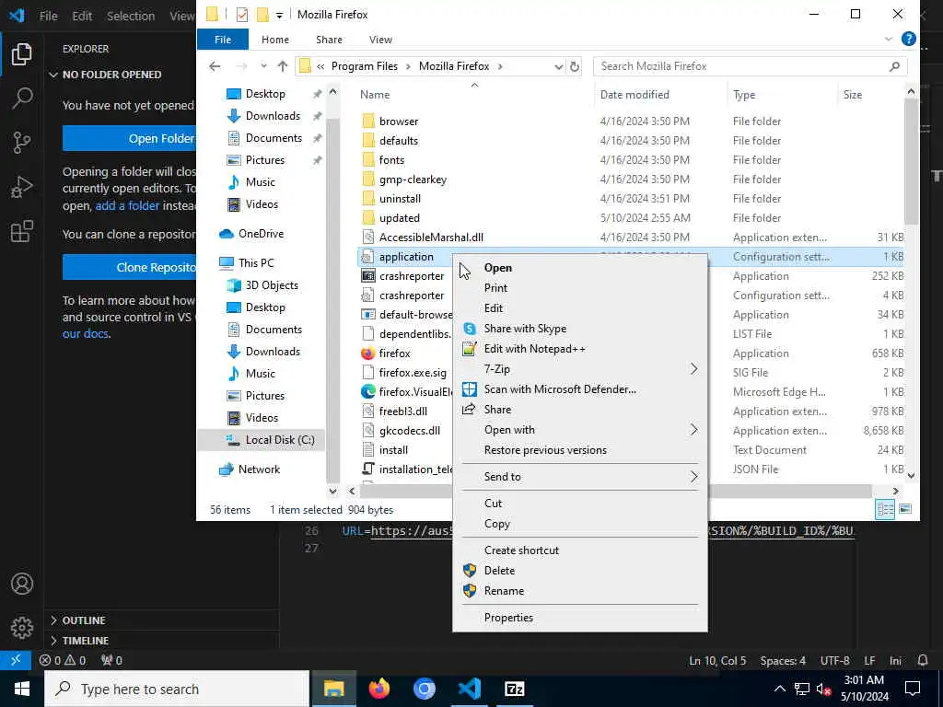Open Firefox from taskbar

tap(378, 689)
